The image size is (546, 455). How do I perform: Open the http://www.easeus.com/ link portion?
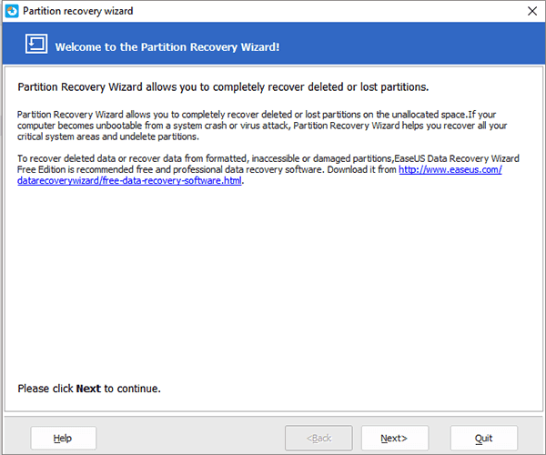(450, 169)
